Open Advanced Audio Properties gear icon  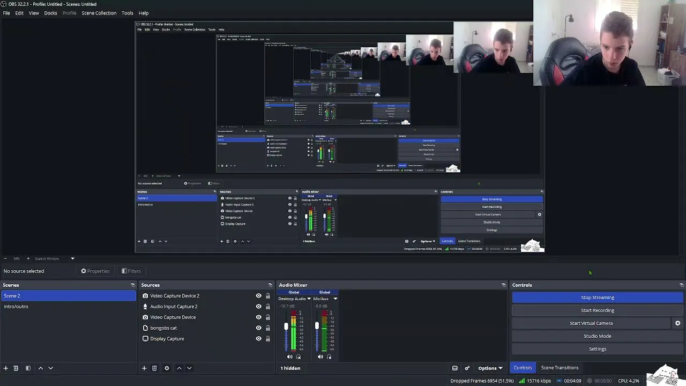point(467,368)
